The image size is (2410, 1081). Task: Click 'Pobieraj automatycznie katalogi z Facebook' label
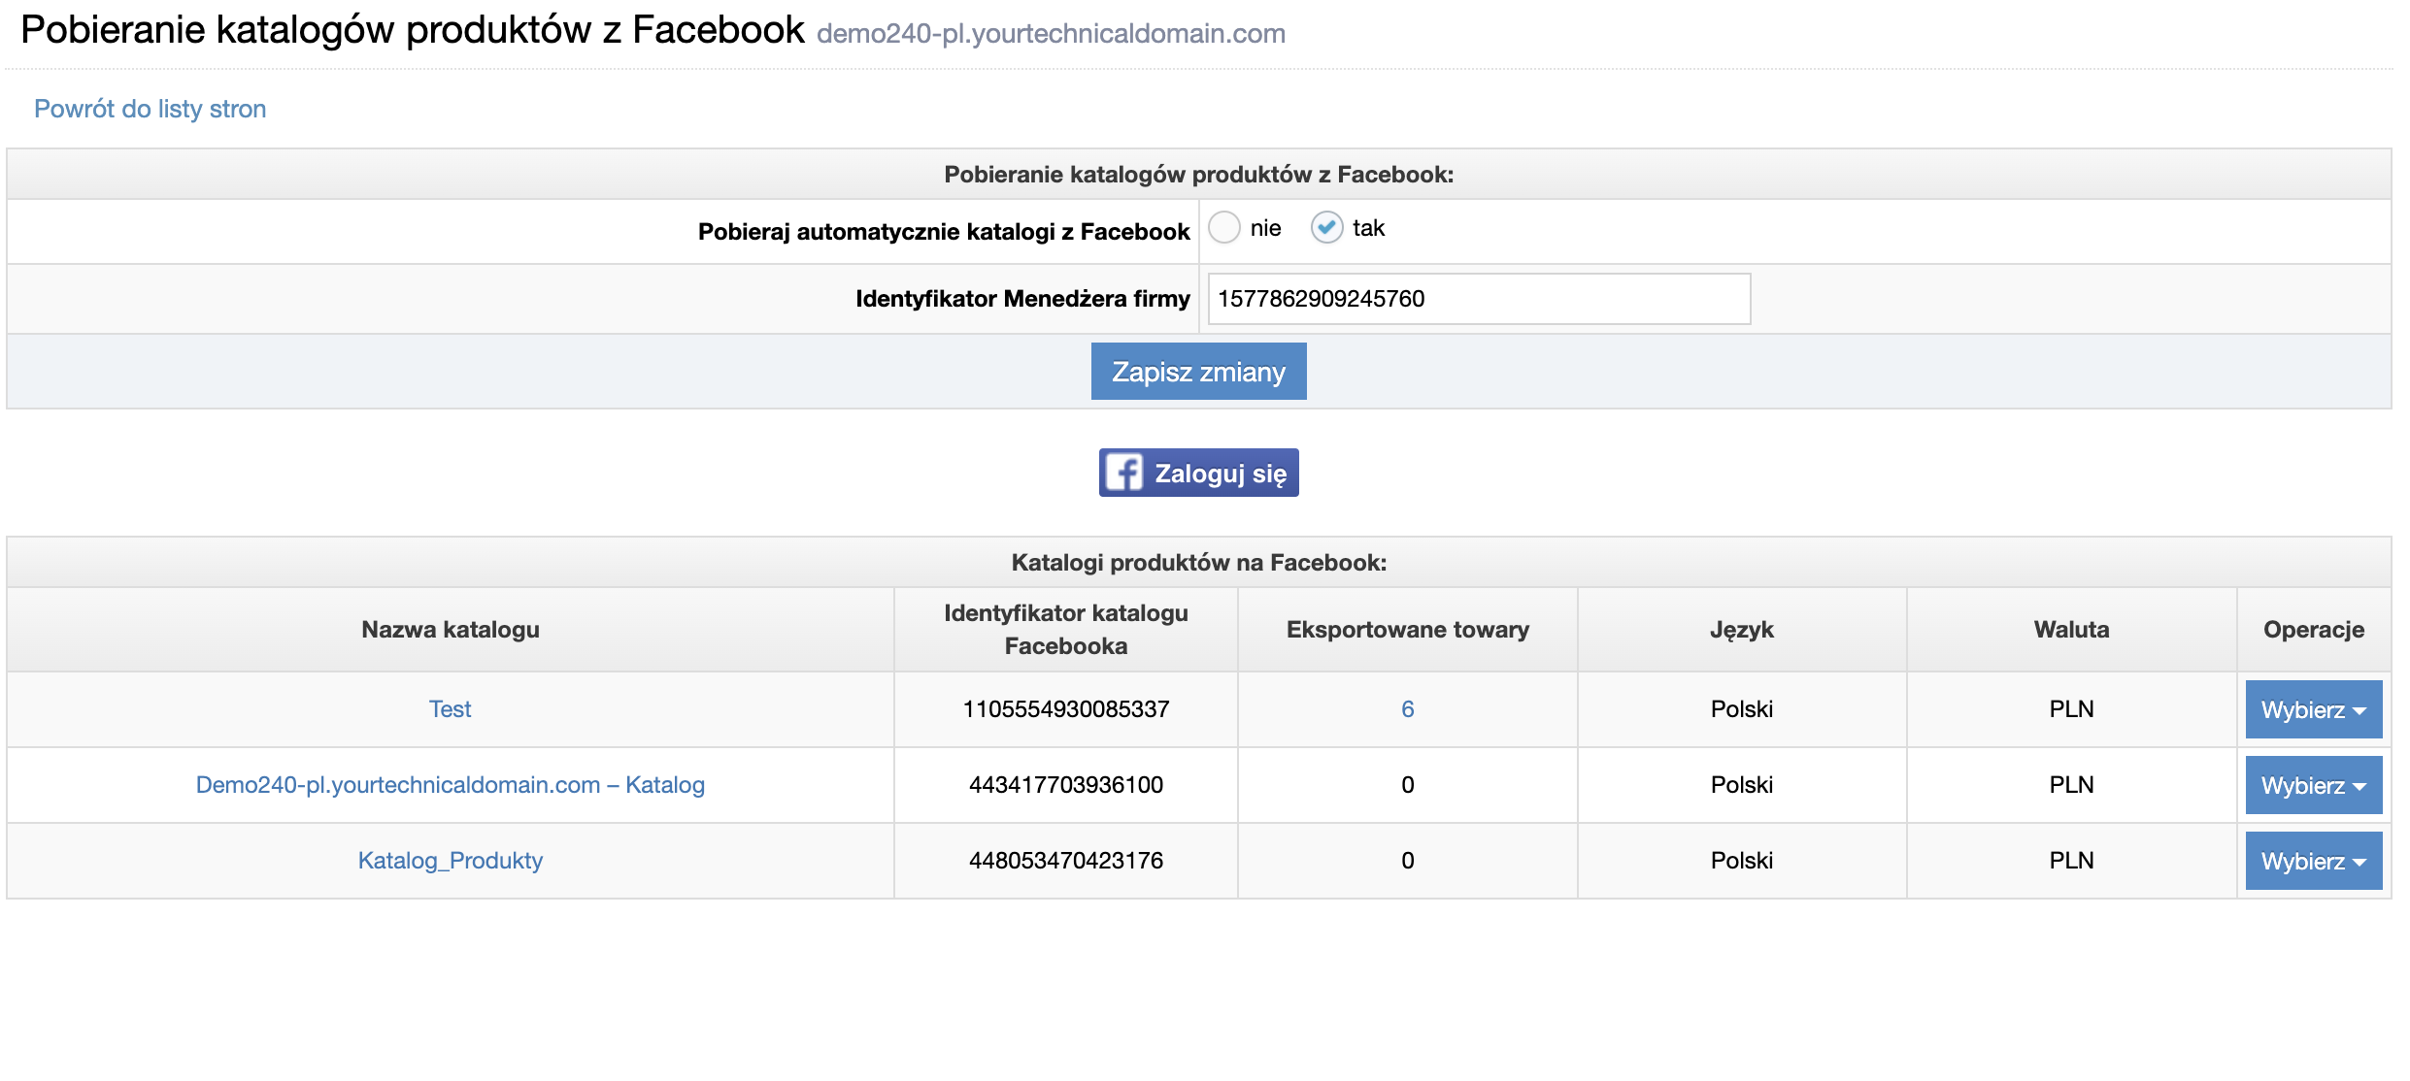click(x=944, y=232)
